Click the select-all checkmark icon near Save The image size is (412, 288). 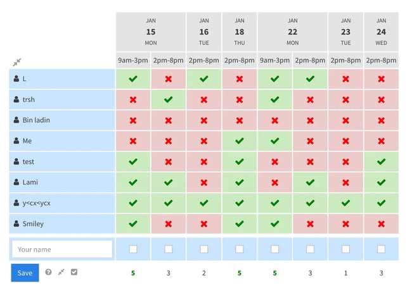(x=74, y=272)
